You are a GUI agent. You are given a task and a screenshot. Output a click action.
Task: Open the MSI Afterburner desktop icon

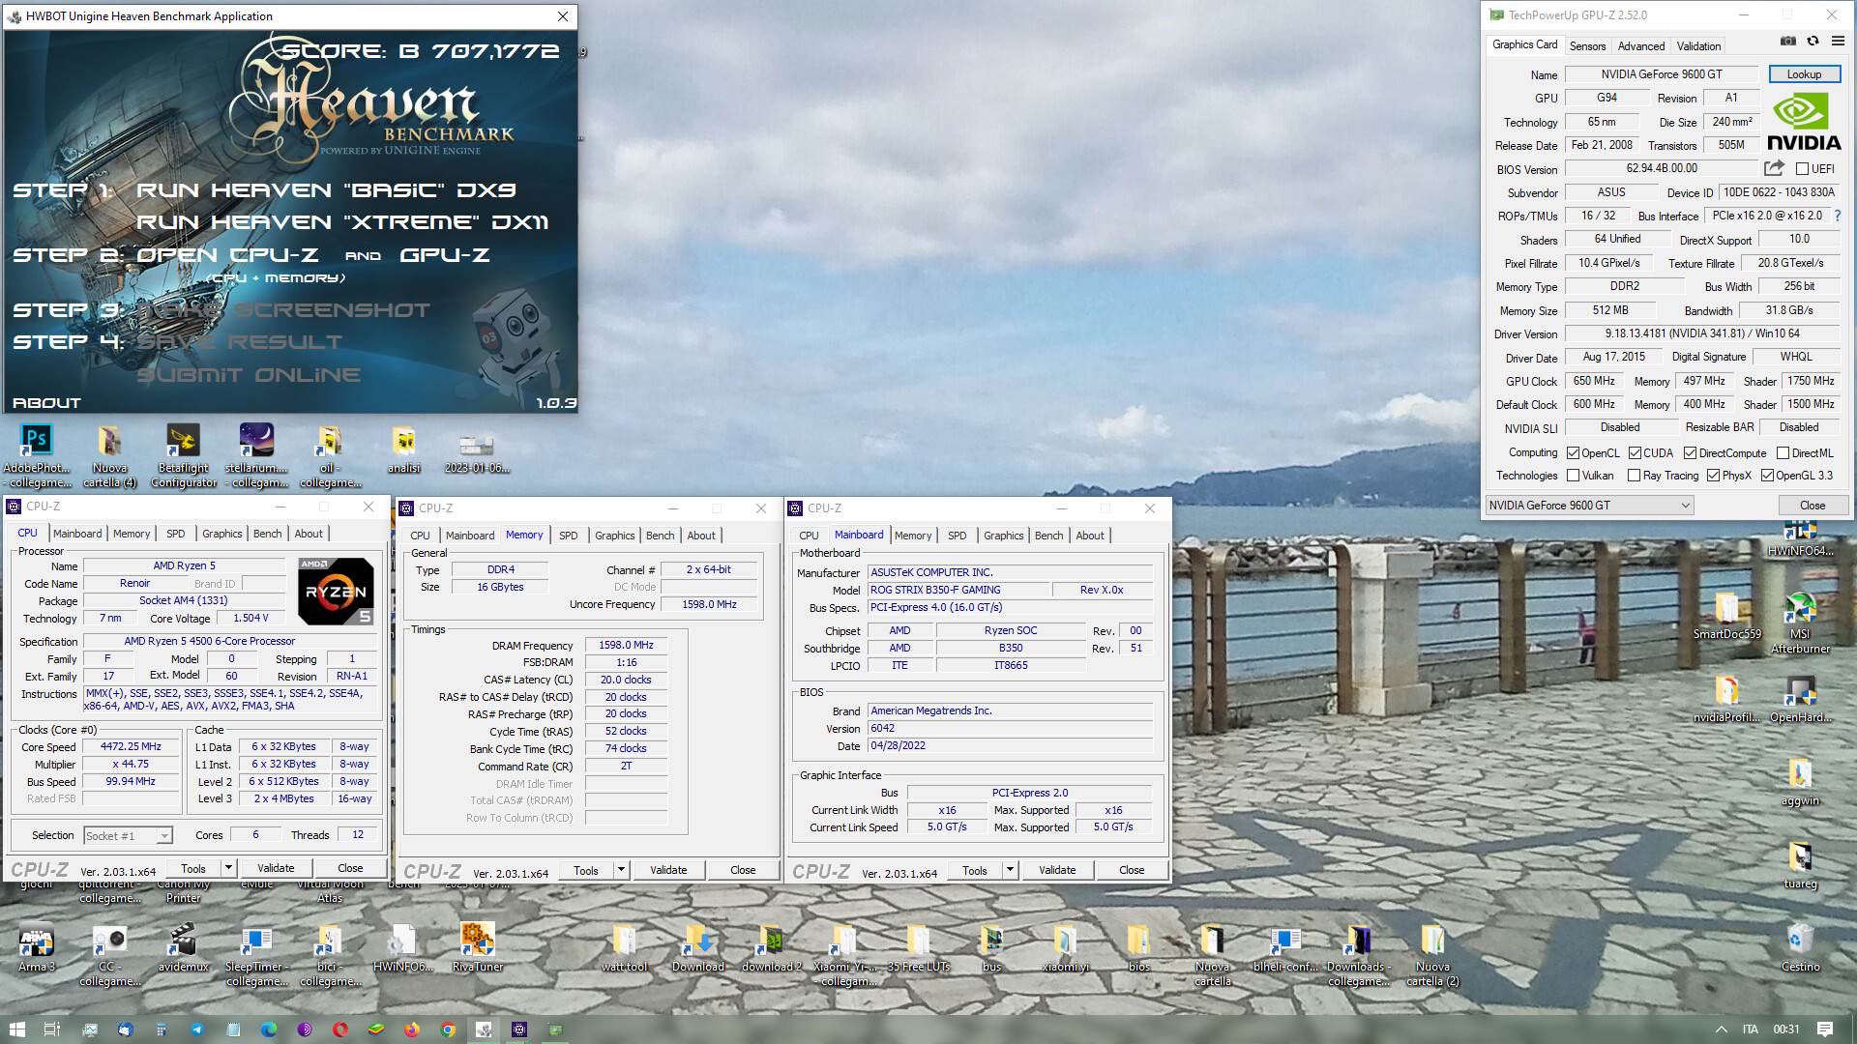(1800, 623)
